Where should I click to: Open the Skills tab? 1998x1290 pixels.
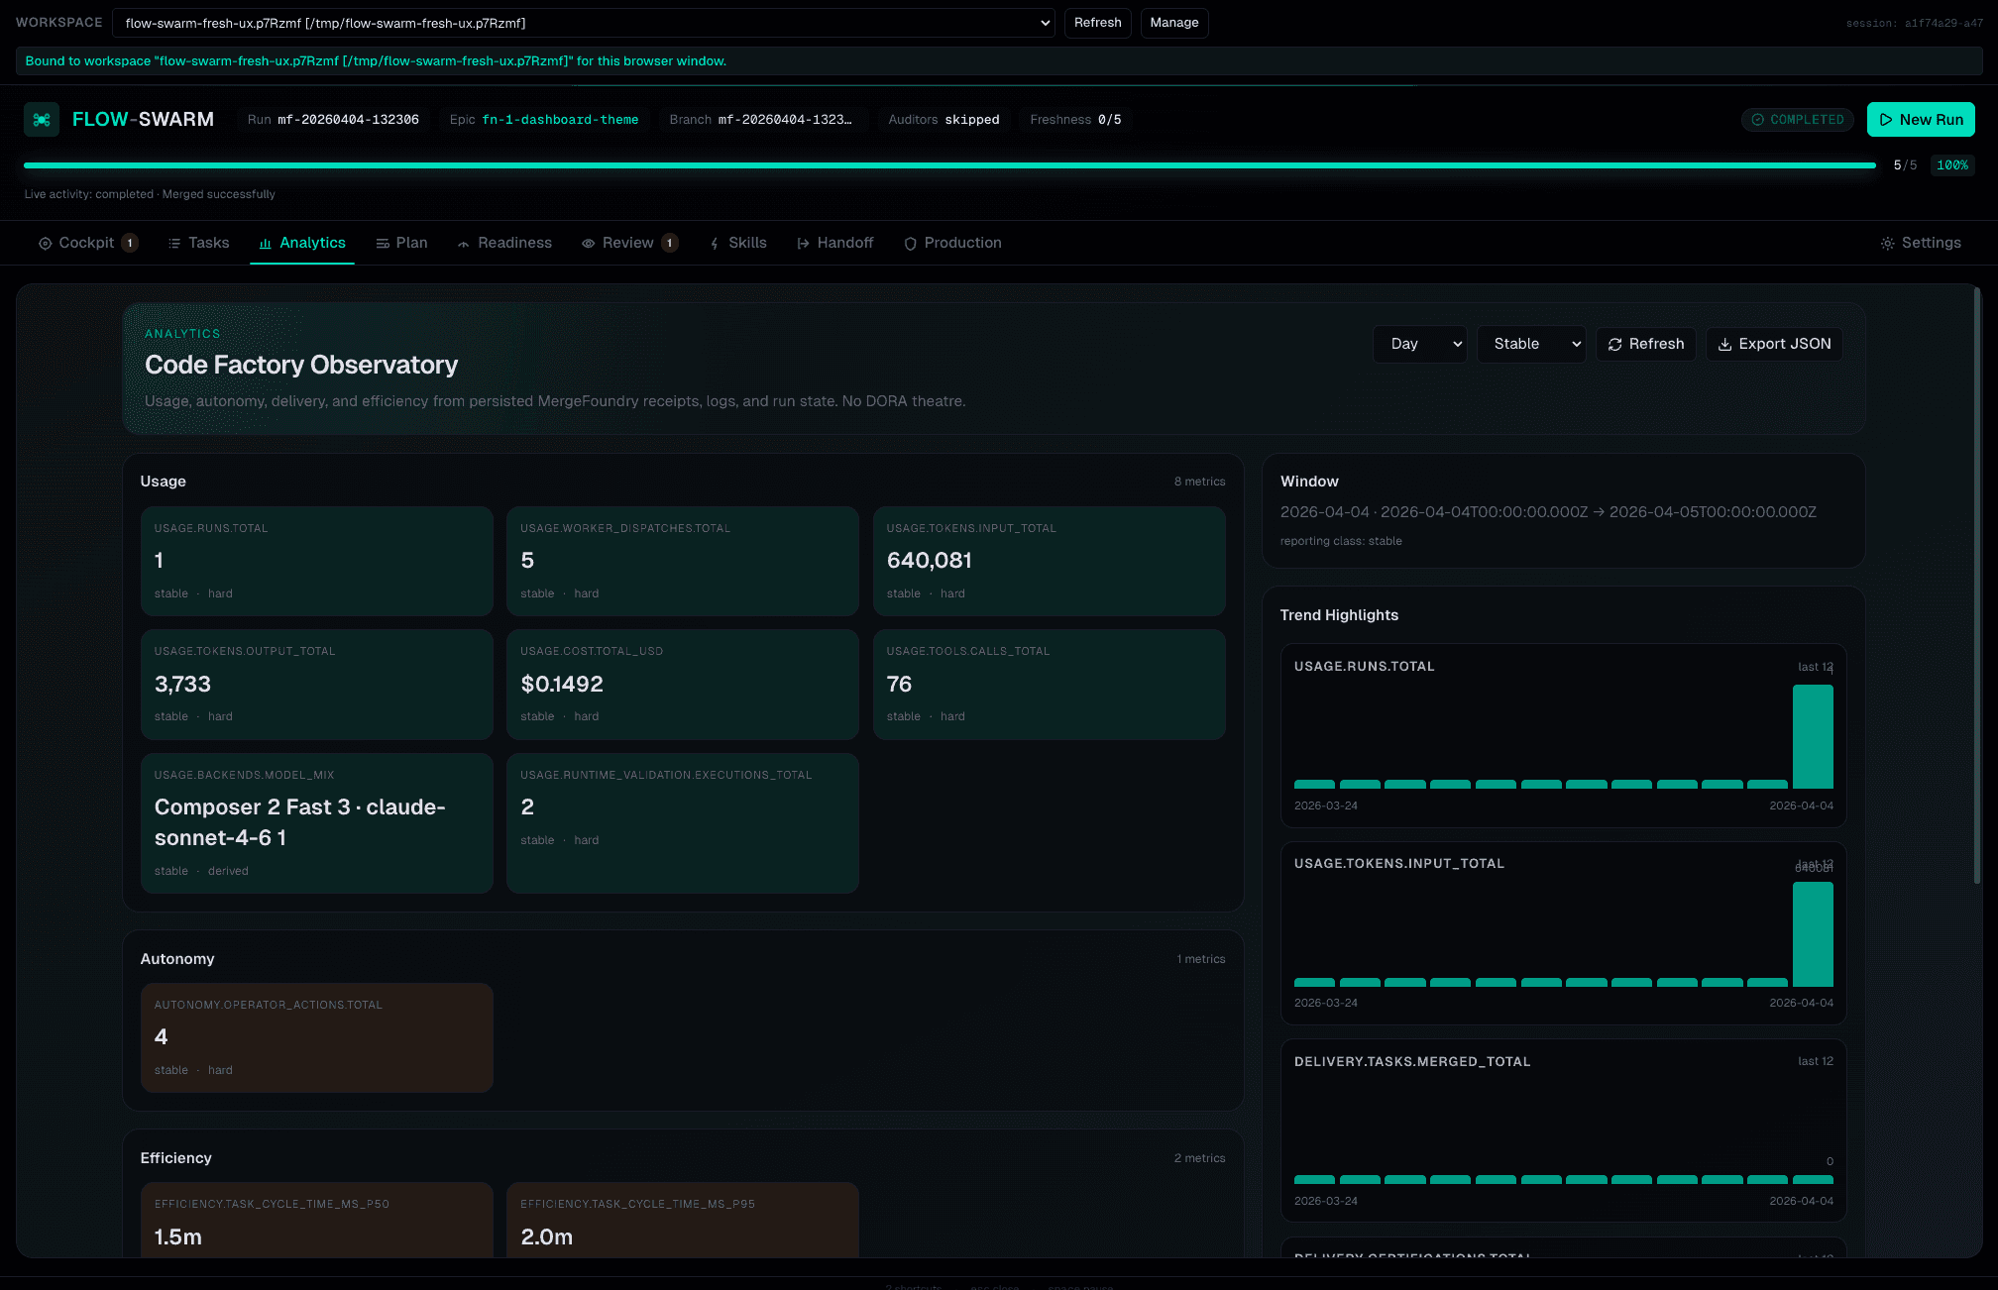coord(738,244)
